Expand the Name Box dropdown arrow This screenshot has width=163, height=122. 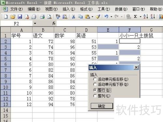point(35,23)
